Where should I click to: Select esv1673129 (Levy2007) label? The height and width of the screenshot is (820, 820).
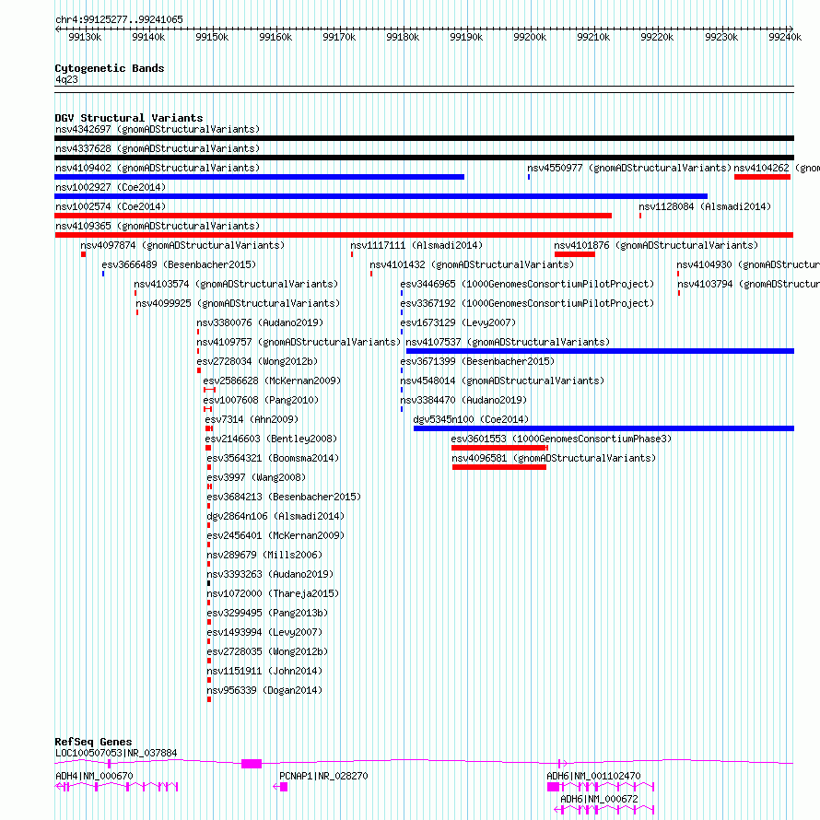click(x=458, y=322)
